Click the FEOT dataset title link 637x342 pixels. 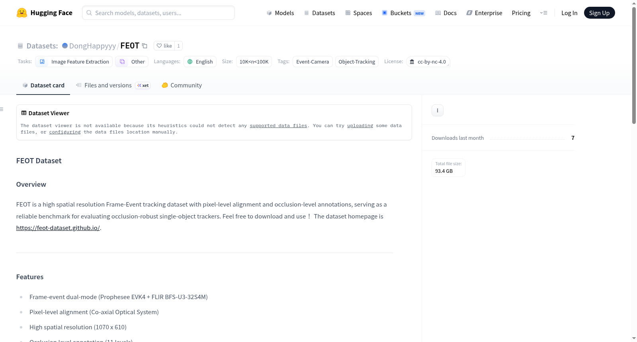[130, 46]
